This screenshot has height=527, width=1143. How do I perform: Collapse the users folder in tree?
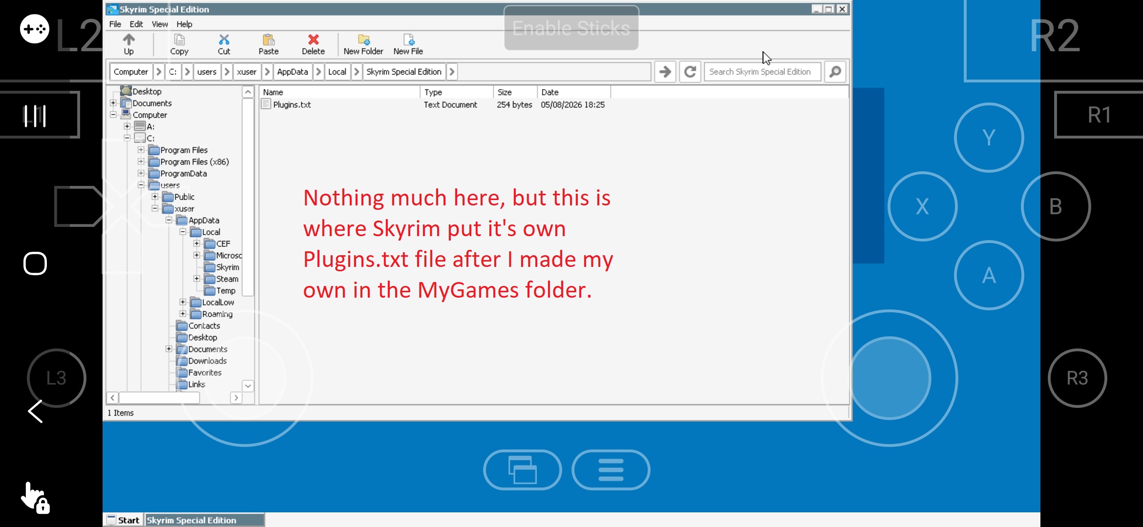tap(141, 185)
